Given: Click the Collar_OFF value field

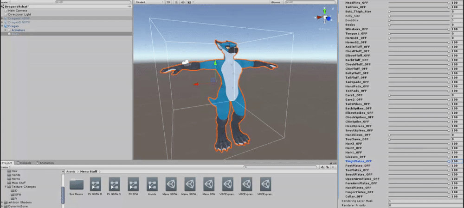Looking at the screenshot, I should (457, 196).
